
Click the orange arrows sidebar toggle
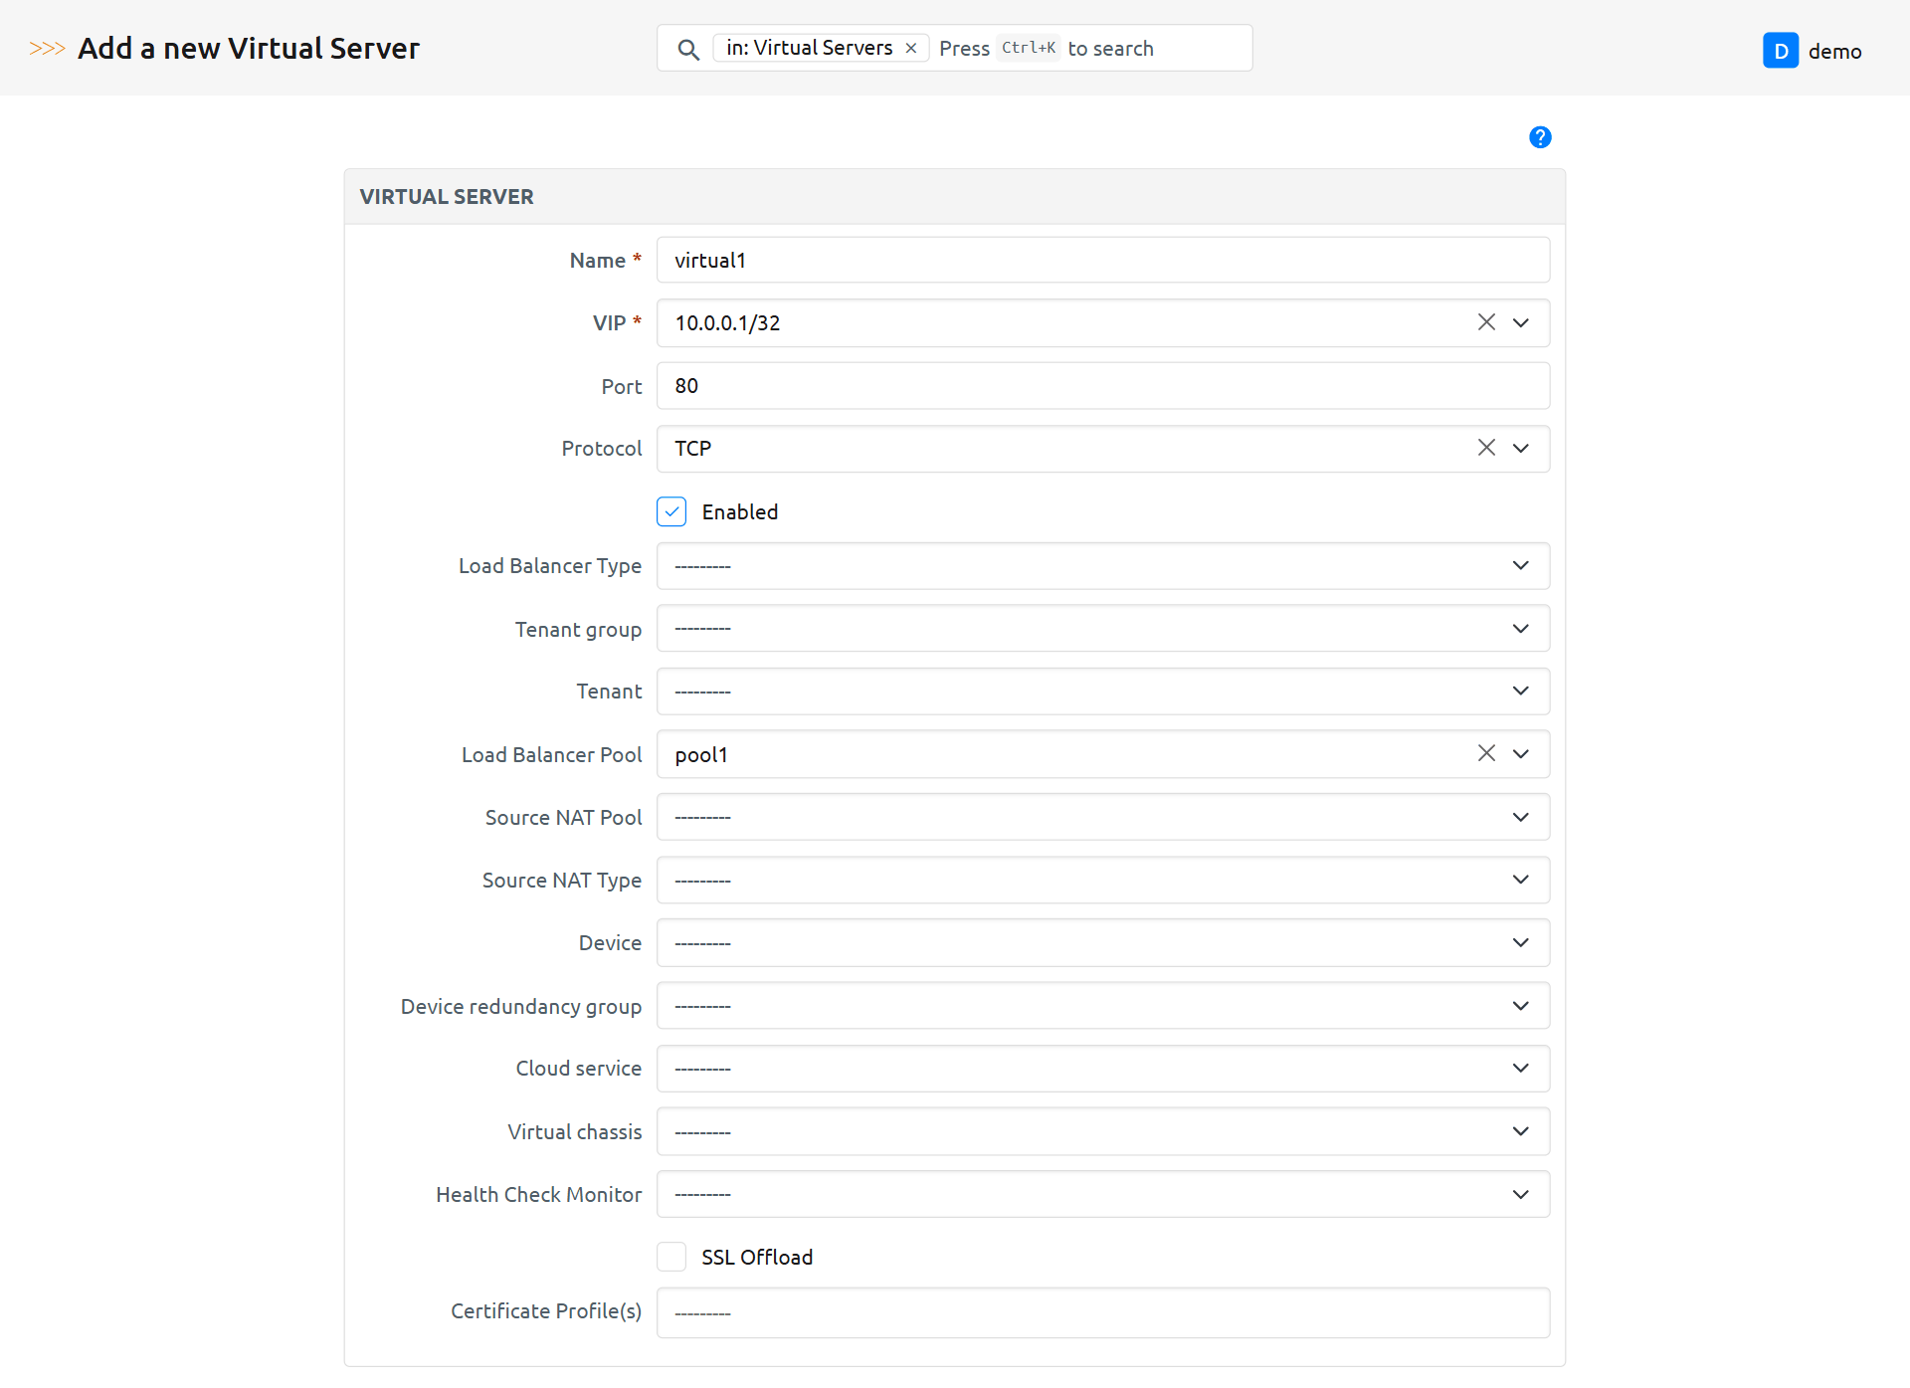(x=47, y=48)
